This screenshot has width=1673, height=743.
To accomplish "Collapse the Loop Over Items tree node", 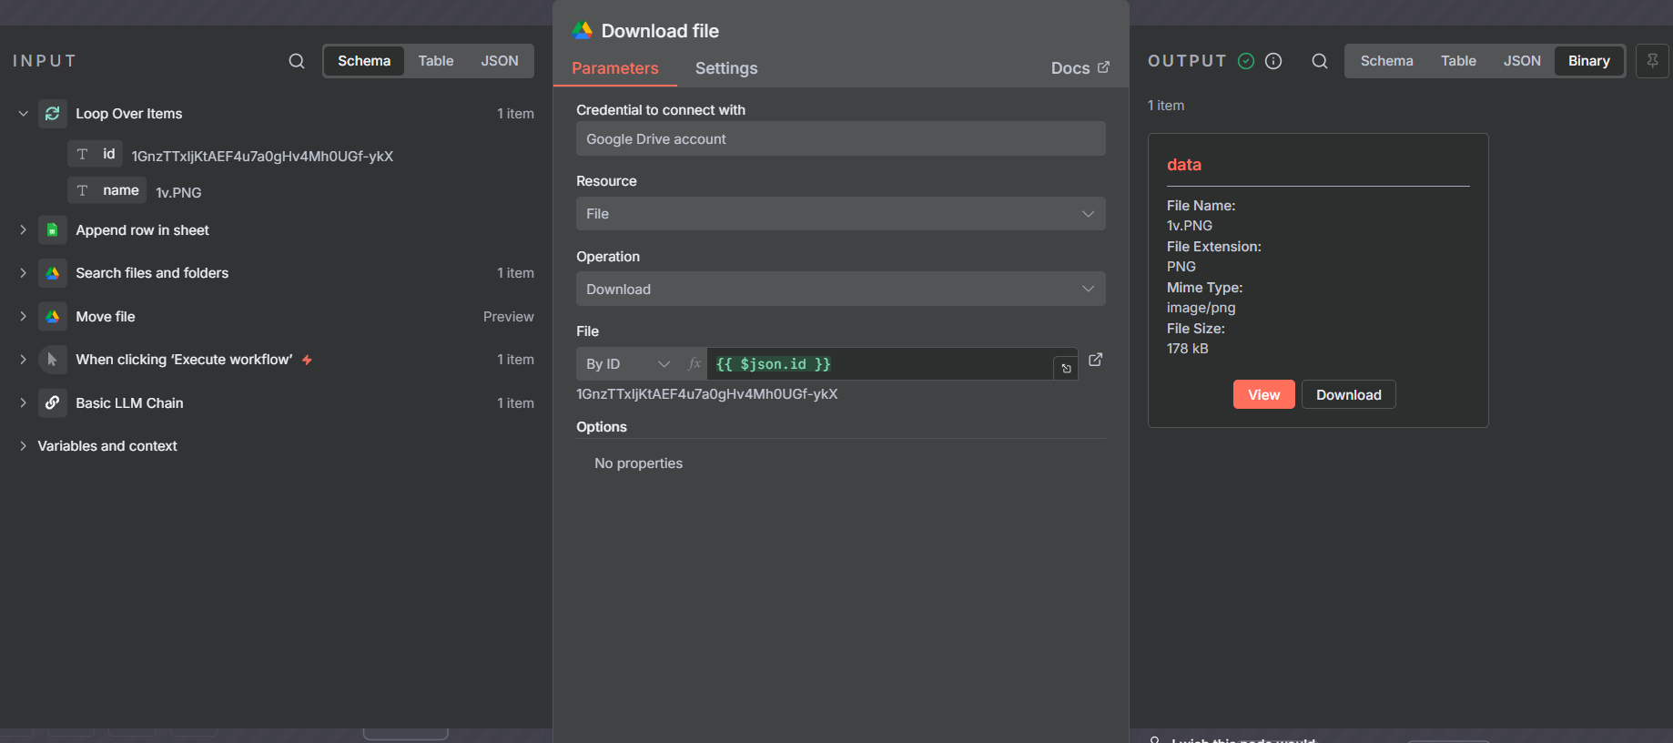I will 24,114.
